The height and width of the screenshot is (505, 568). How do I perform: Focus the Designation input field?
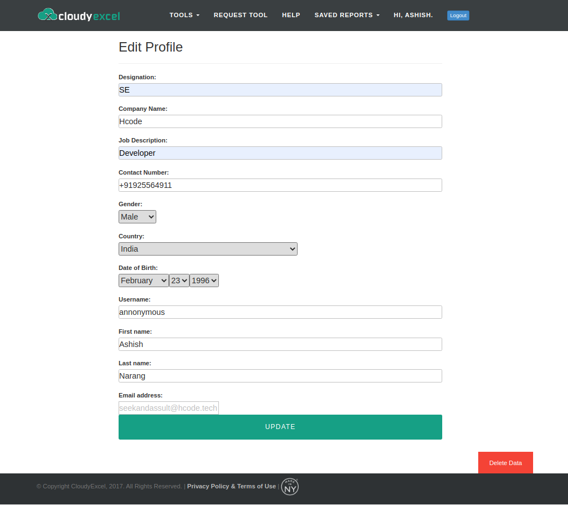tap(280, 90)
